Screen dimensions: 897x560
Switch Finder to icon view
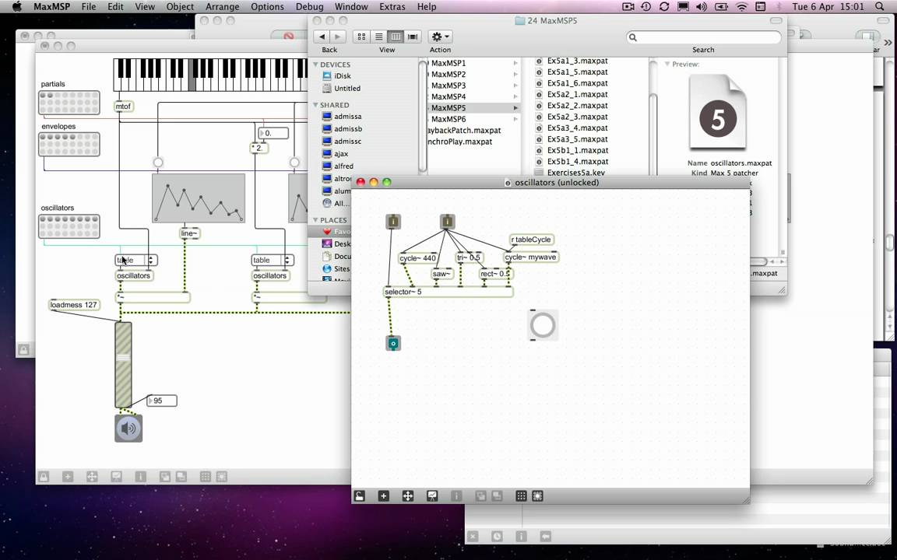[x=361, y=37]
